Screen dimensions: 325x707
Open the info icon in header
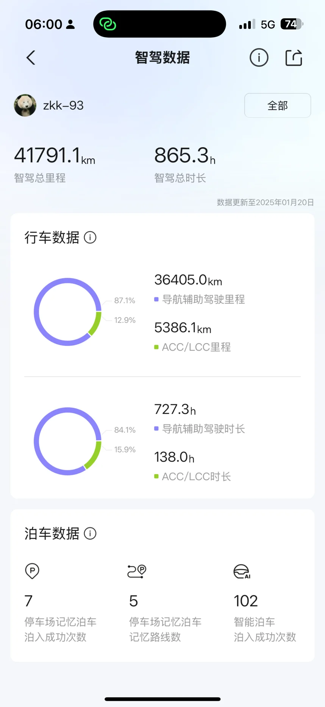point(259,58)
